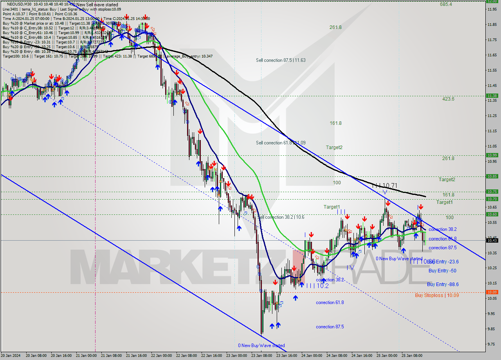Click the green 10.75 price tag
Viewport: 501px width, 360px height.
tap(492, 192)
